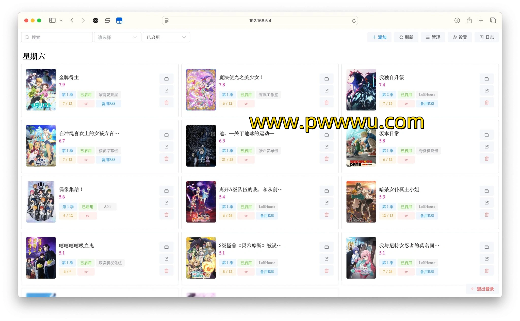Click 备用RSS tag on 我独自升级
This screenshot has height=321, width=520.
point(427,104)
